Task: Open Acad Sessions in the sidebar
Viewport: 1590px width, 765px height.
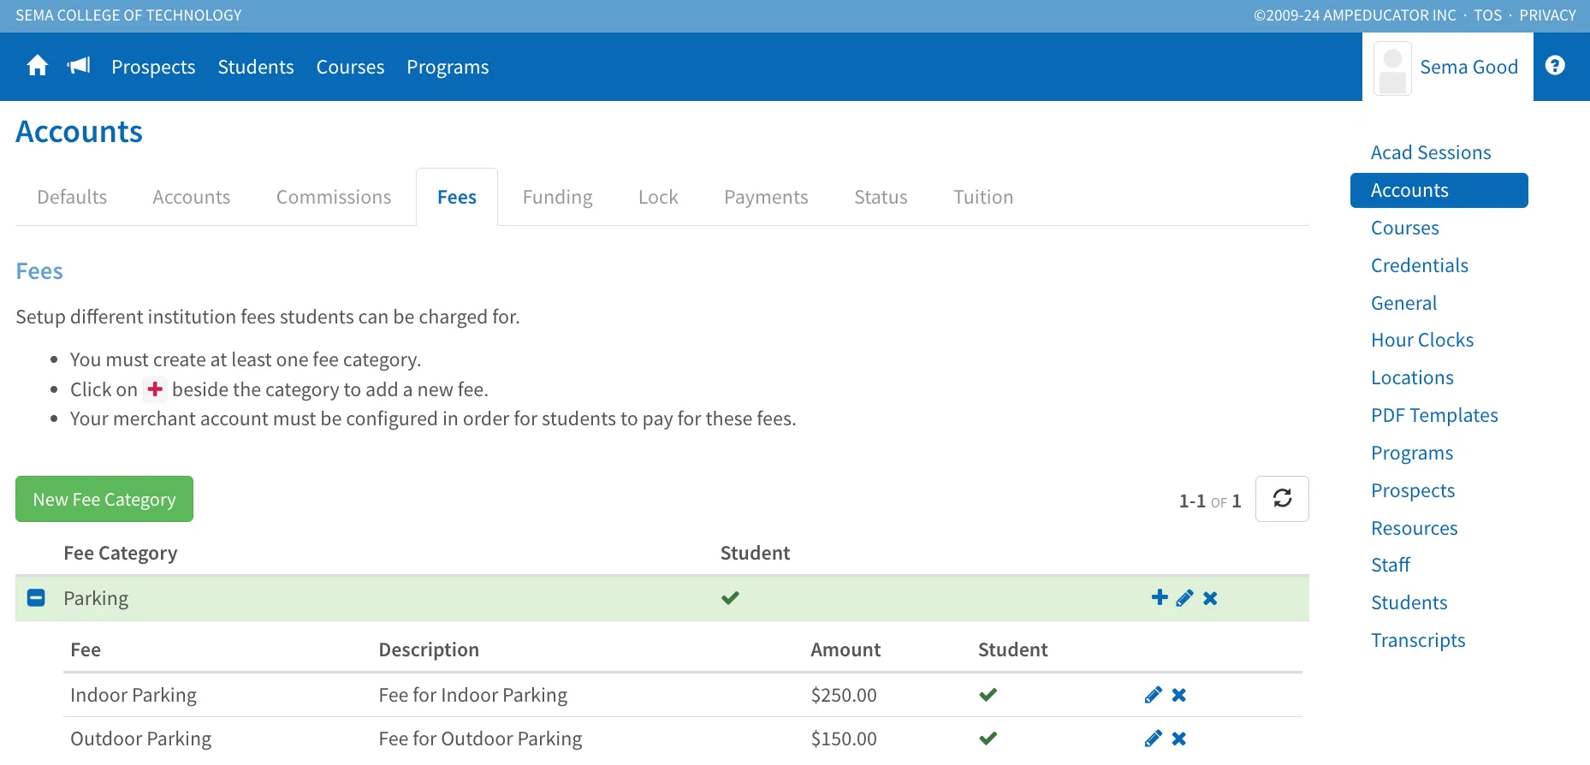Action: click(x=1431, y=152)
